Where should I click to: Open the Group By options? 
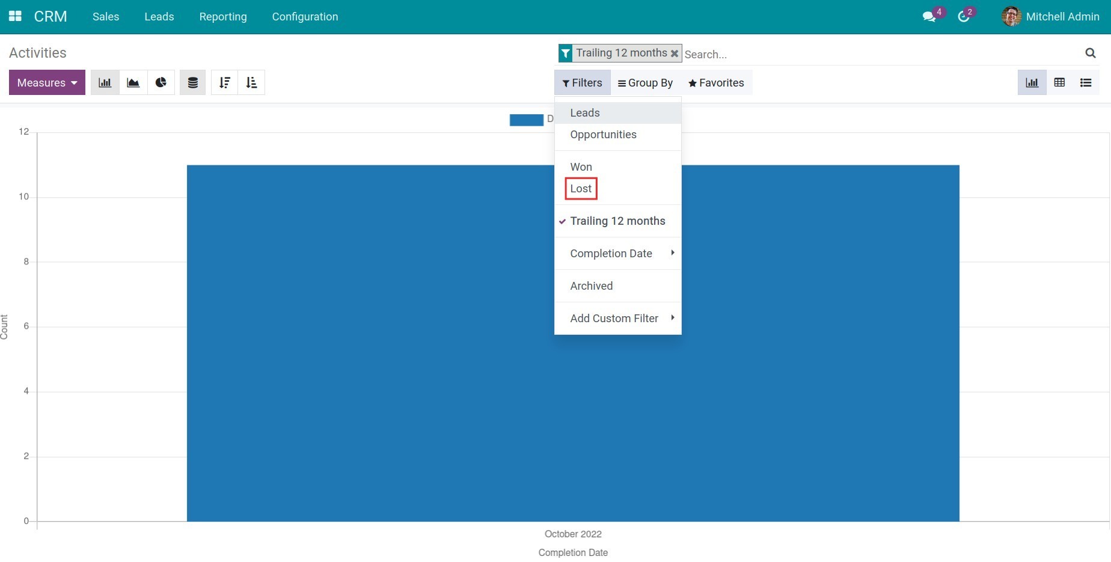coord(645,82)
